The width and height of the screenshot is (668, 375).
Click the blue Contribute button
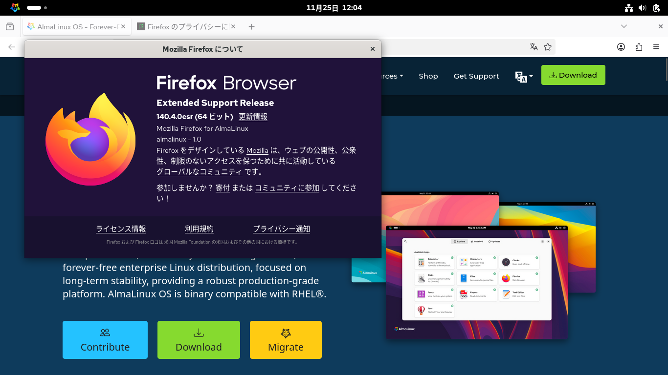pos(105,340)
